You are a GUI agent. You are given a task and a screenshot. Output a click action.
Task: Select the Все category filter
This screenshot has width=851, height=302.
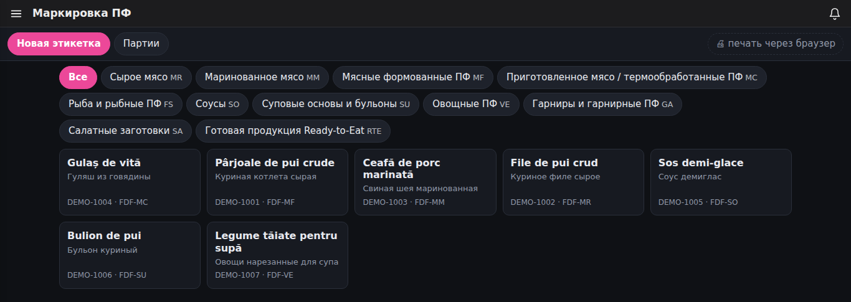click(x=78, y=77)
